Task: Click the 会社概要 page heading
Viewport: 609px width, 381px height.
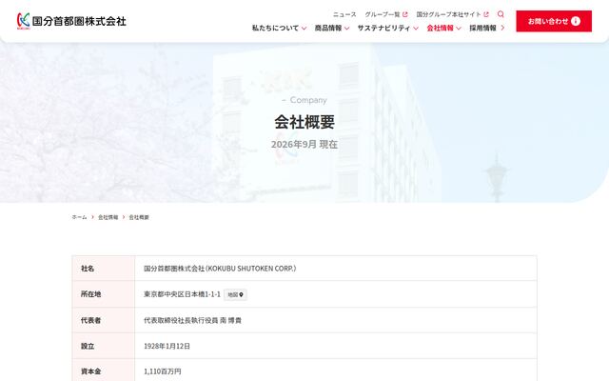Action: 304,122
